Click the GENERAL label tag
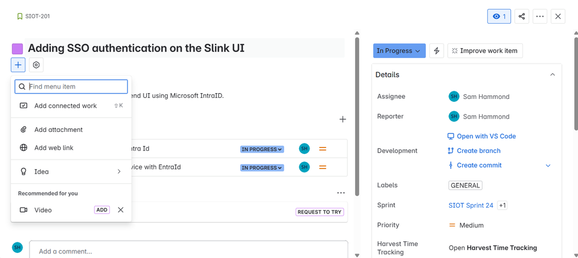The width and height of the screenshot is (578, 258). pyautogui.click(x=465, y=185)
